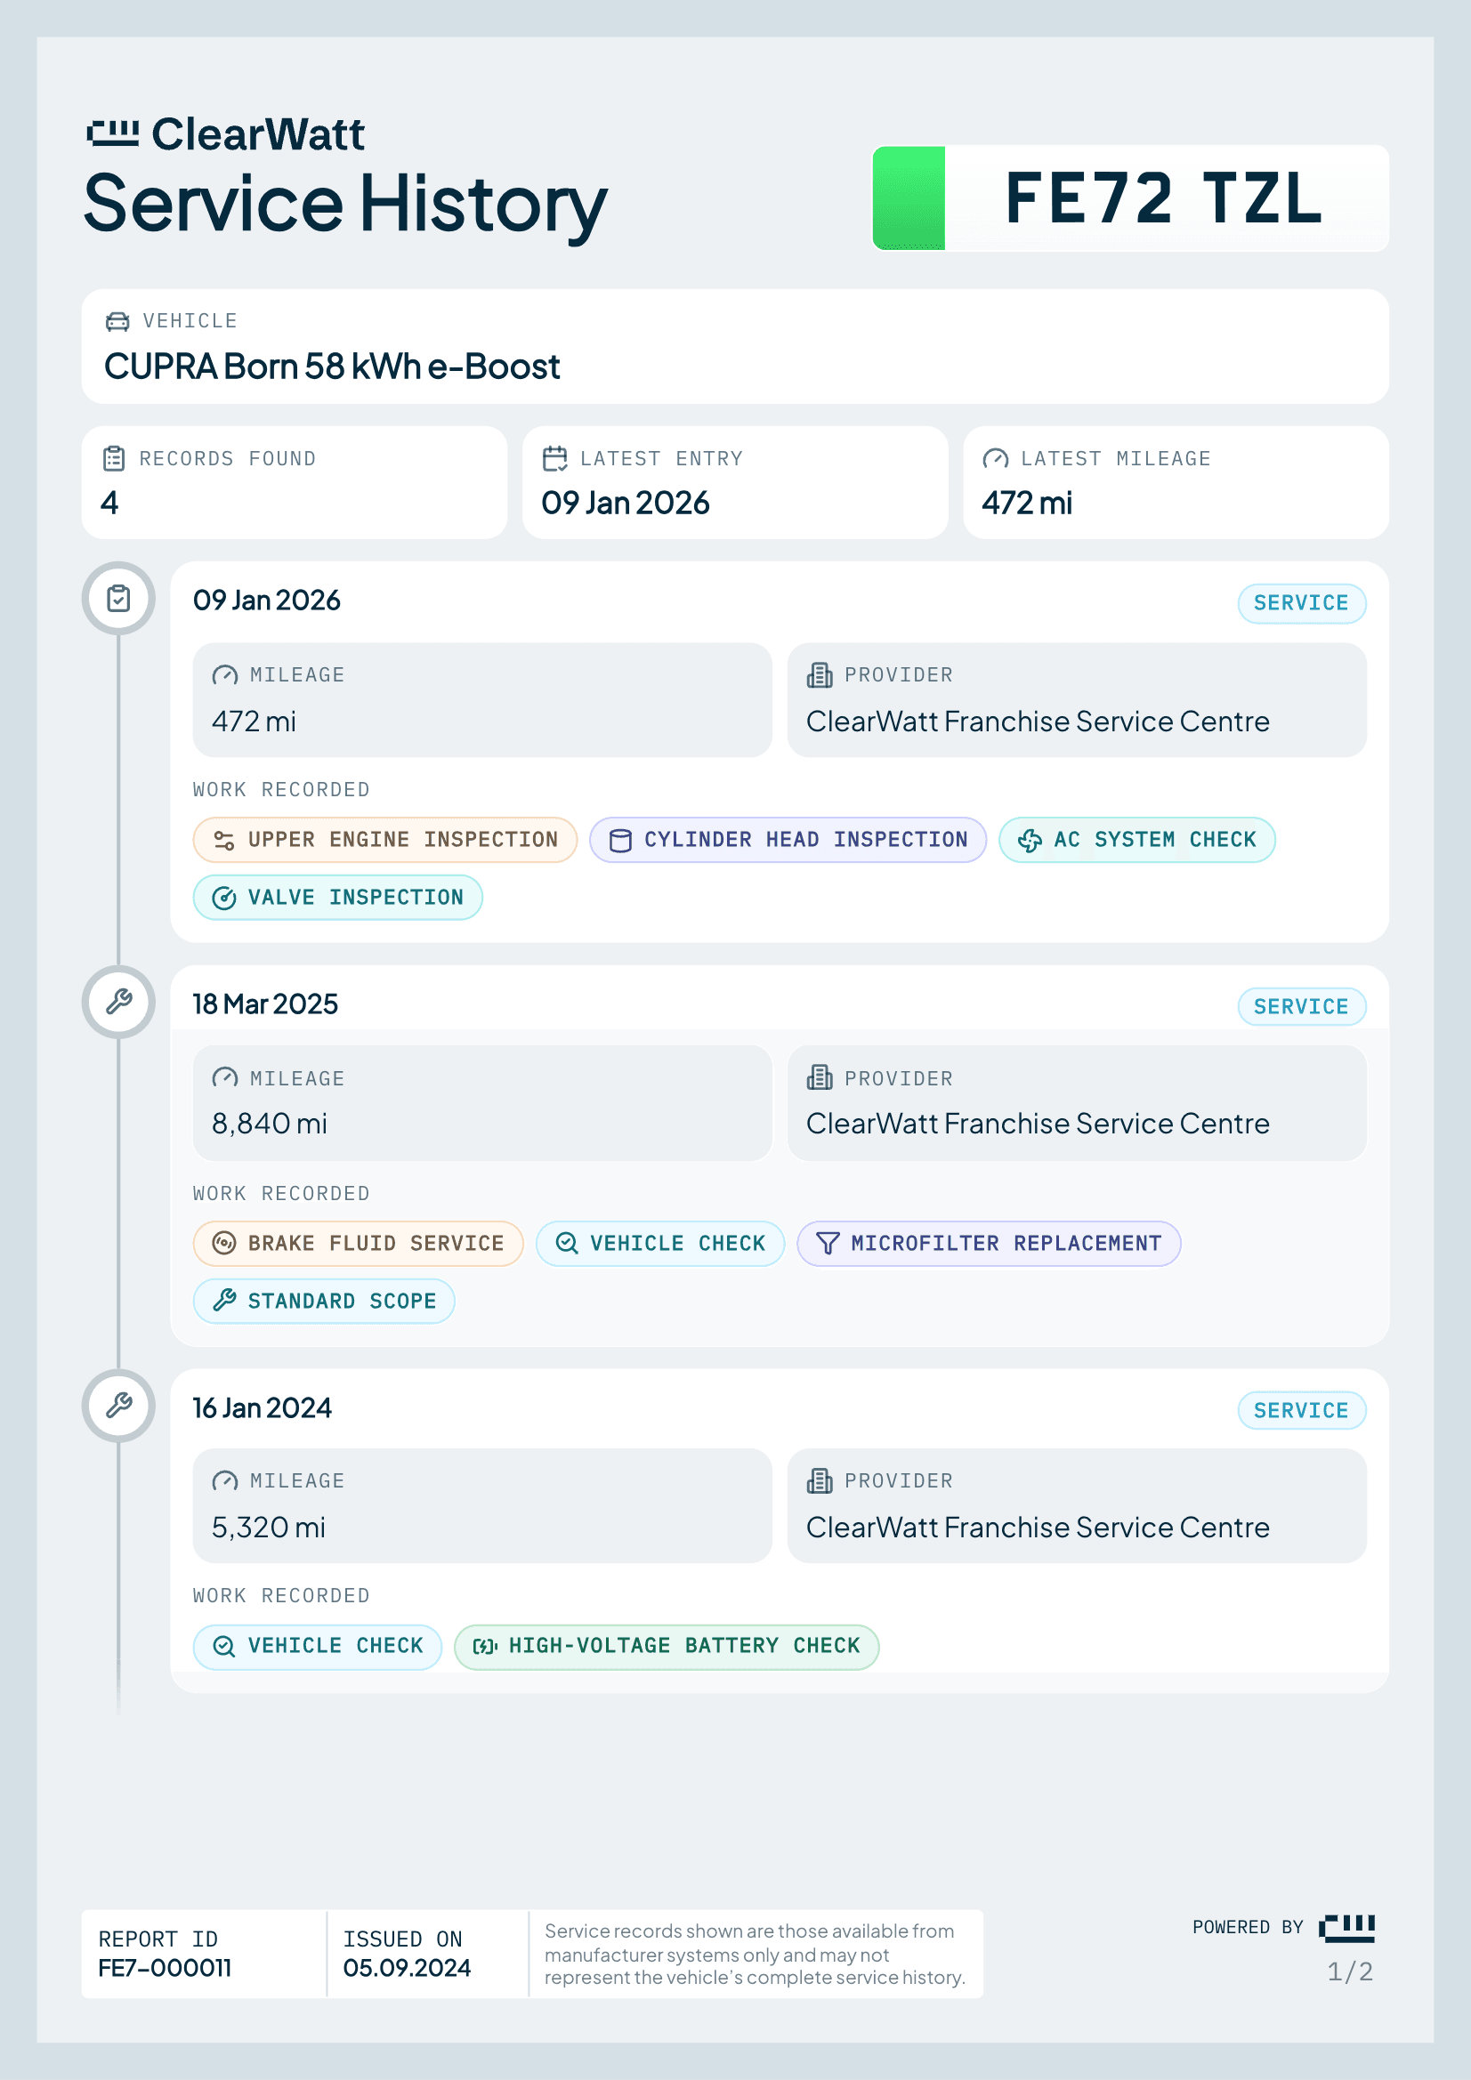Image resolution: width=1471 pixels, height=2080 pixels.
Task: Click the building icon in the 09 Jan 2026 provider box
Action: [x=820, y=675]
